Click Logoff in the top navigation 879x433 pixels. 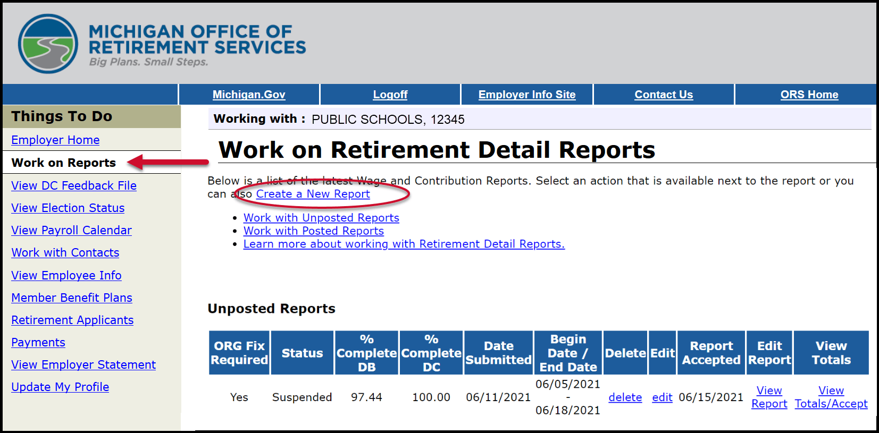pos(390,95)
